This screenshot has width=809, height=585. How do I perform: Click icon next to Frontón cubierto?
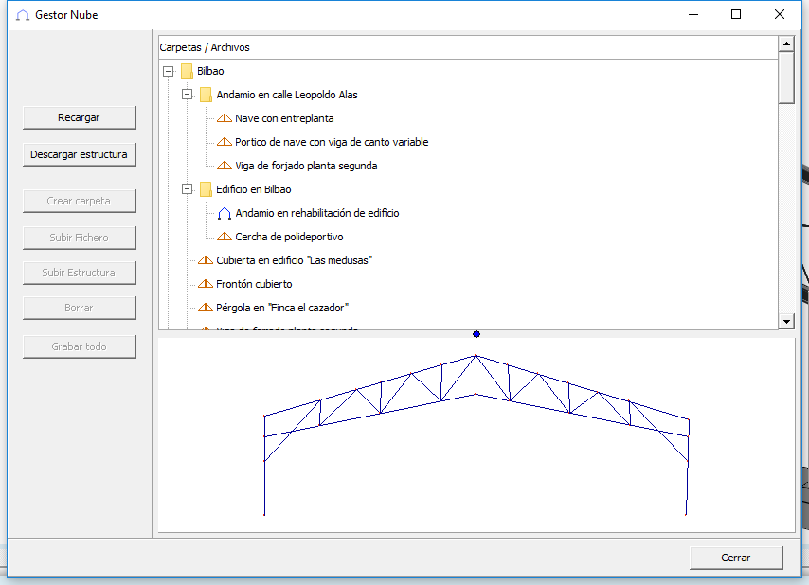click(206, 284)
